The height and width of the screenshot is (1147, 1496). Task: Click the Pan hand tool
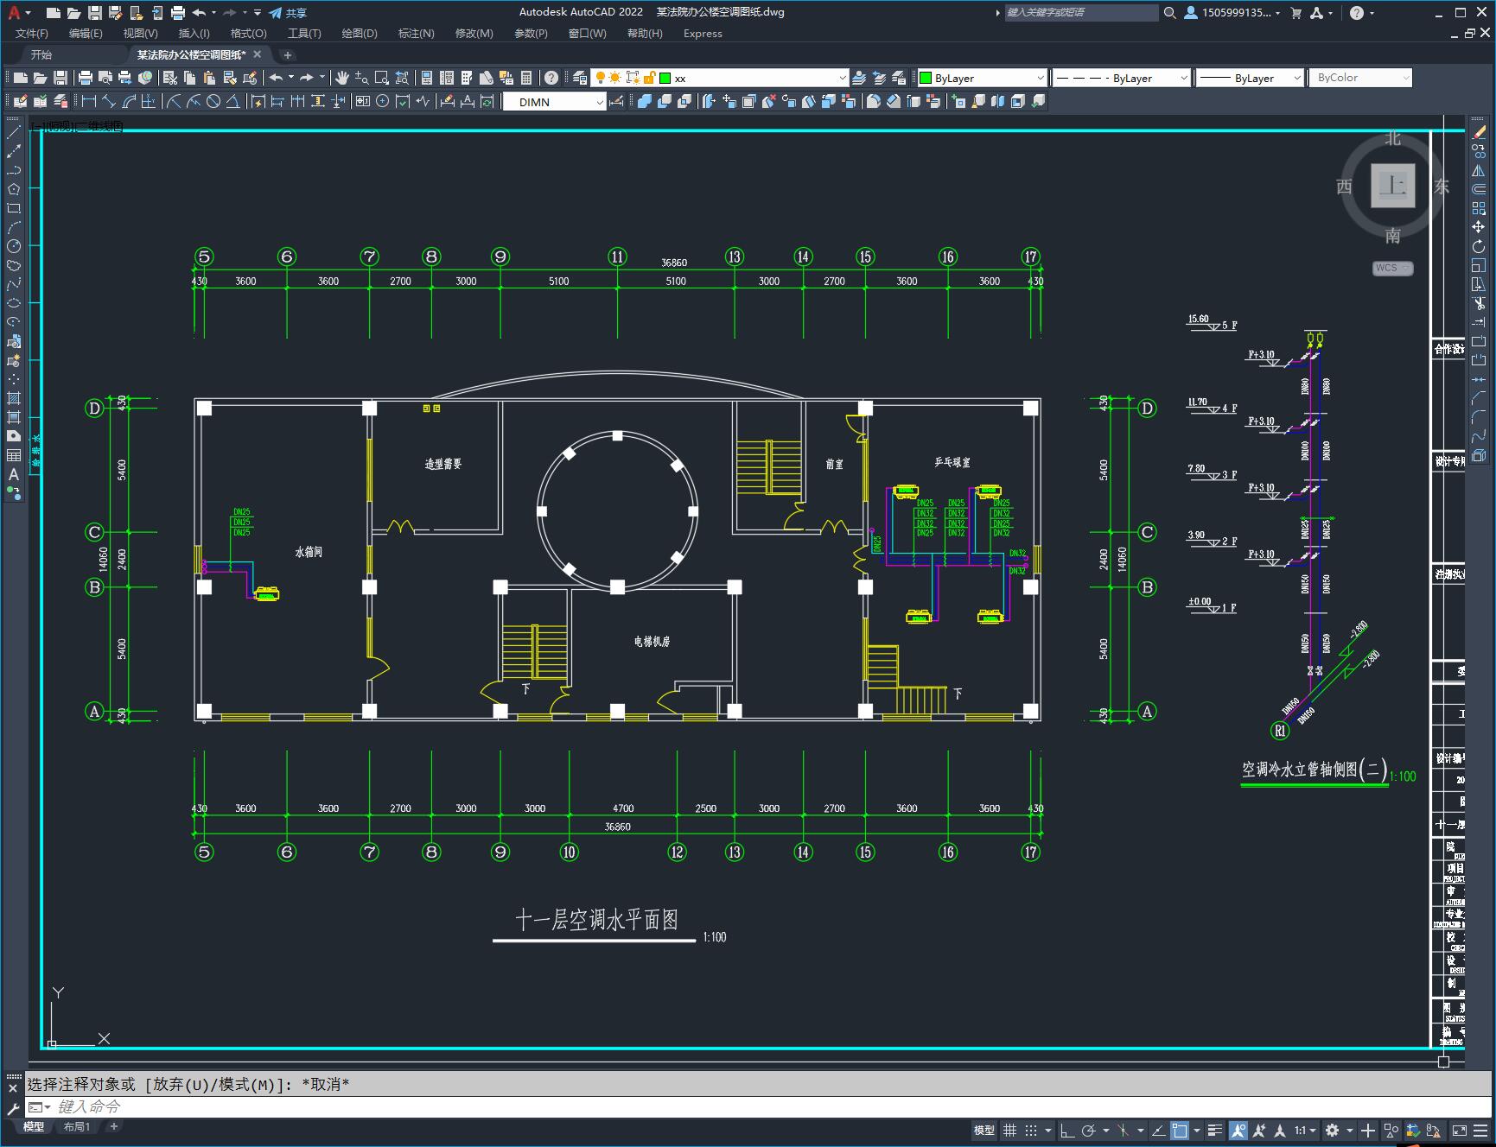click(x=342, y=78)
